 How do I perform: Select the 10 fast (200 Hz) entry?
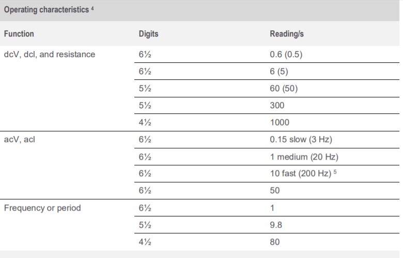[301, 174]
